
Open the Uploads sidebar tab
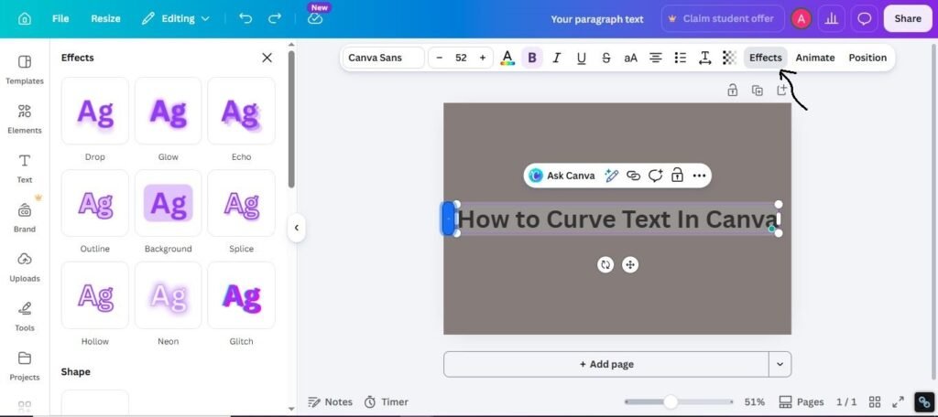(25, 268)
